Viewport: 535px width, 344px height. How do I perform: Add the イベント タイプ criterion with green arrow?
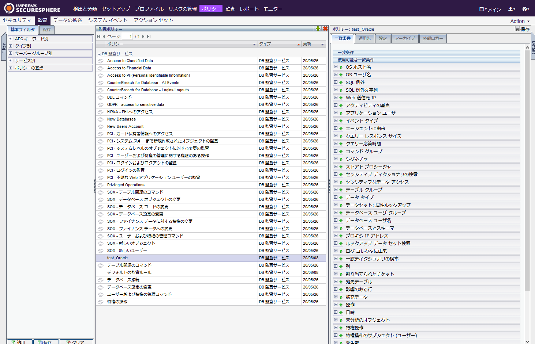click(x=341, y=121)
